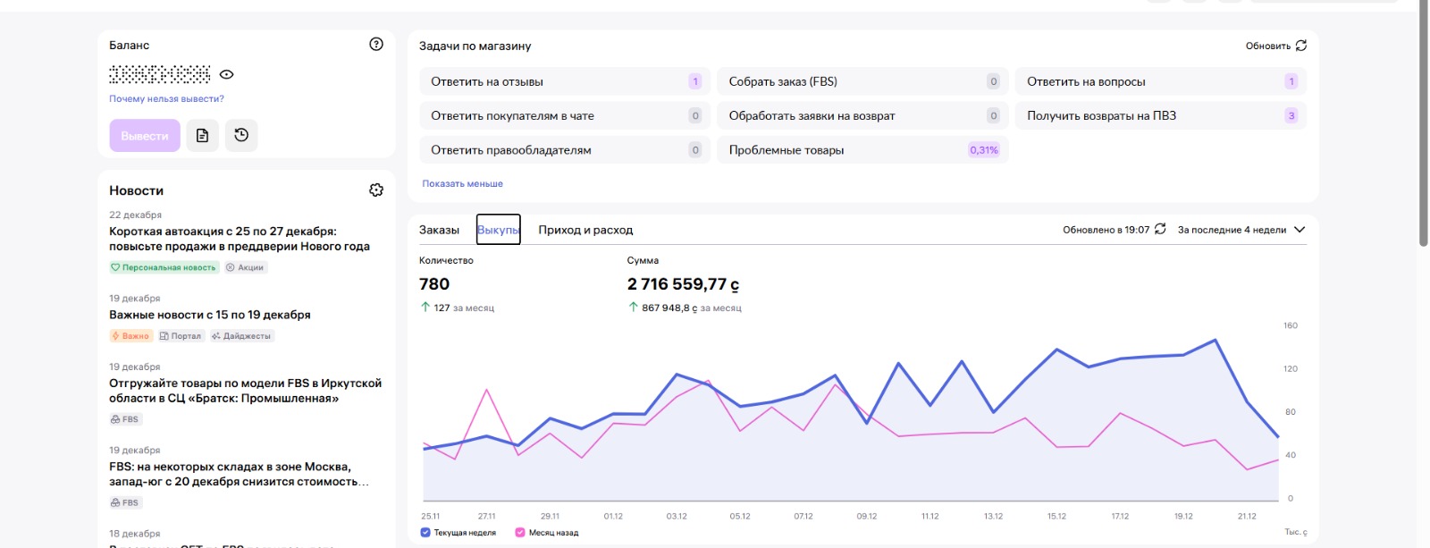This screenshot has height=548, width=1430.
Task: Open news about Короткая автоакция 25–27 декабря
Action: point(240,239)
